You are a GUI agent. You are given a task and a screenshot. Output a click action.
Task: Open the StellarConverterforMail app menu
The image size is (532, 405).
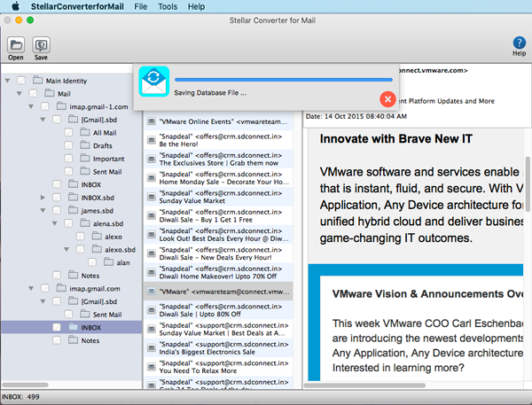click(77, 6)
